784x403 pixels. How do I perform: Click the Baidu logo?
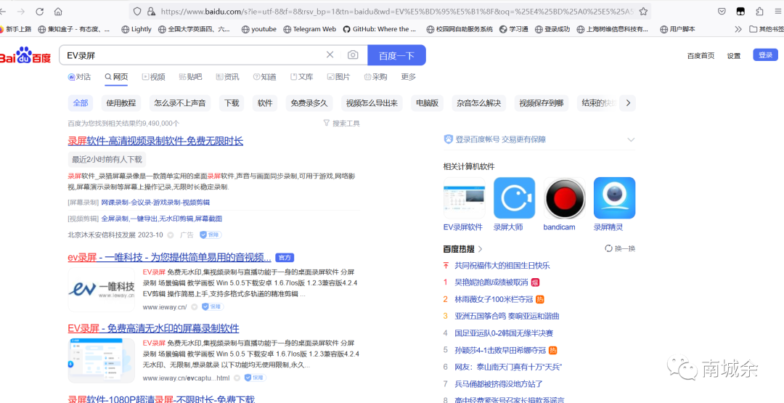(25, 55)
